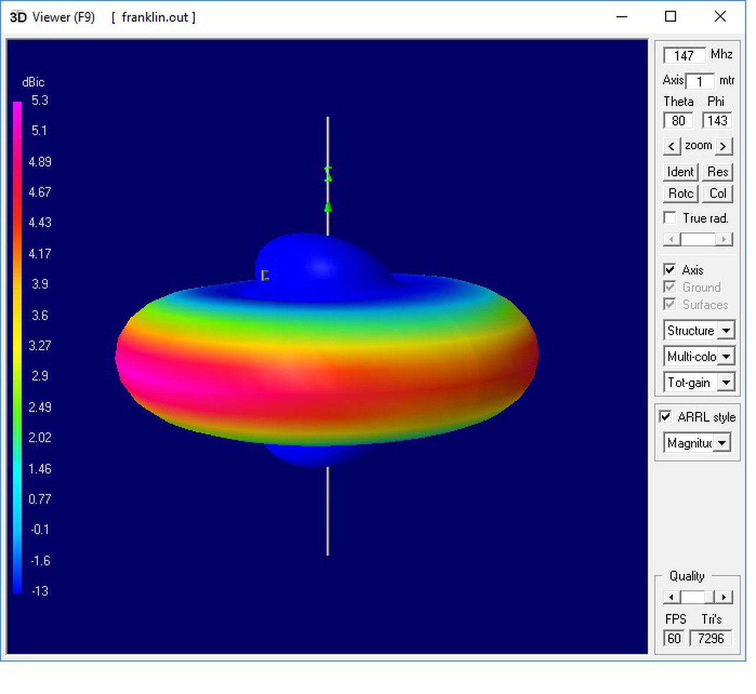Click the Ident button
Image resolution: width=756 pixels, height=694 pixels.
[680, 172]
